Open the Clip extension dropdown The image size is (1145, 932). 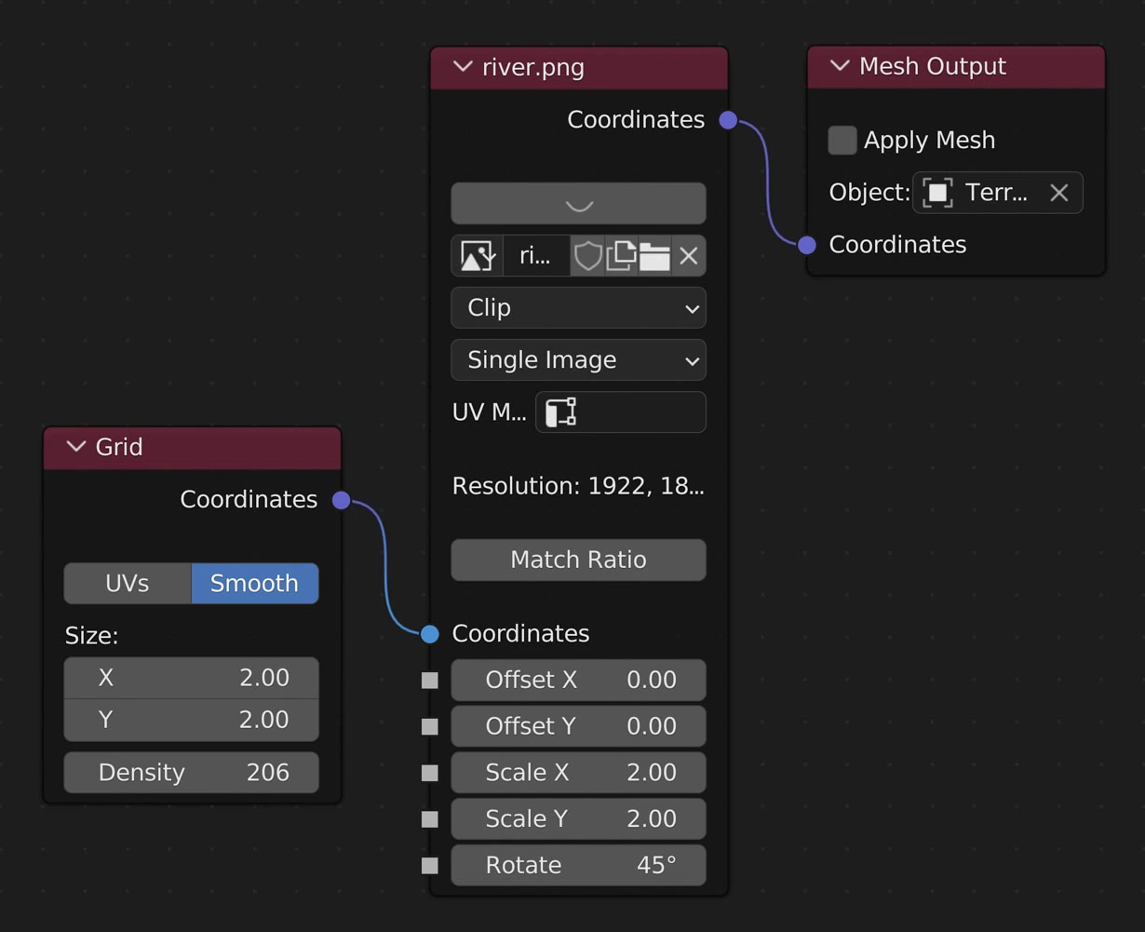coord(578,308)
